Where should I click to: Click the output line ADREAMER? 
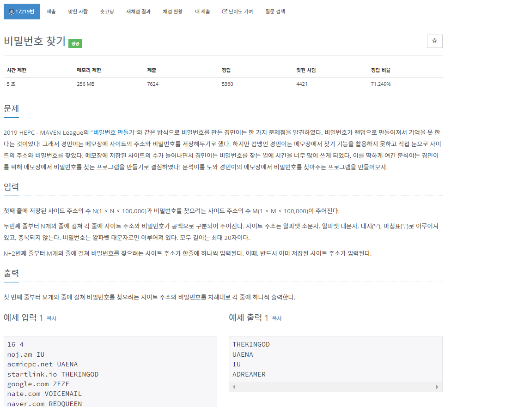click(x=249, y=374)
